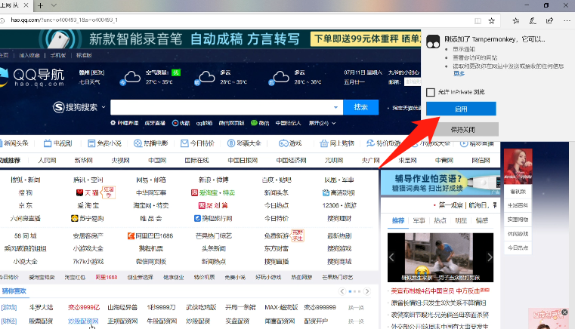
Task: Click the 辅导作业怕英语 banner ad
Action: [x=441, y=183]
